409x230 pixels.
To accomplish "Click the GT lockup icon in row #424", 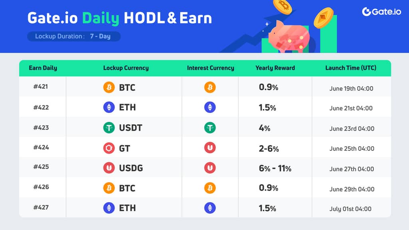I will tap(109, 148).
